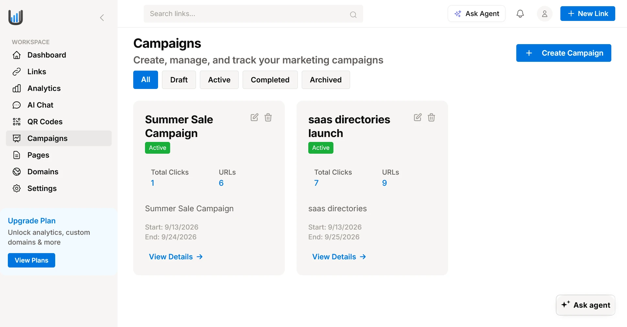This screenshot has height=327, width=627.
Task: Collapse the sidebar with the chevron
Action: click(x=102, y=18)
